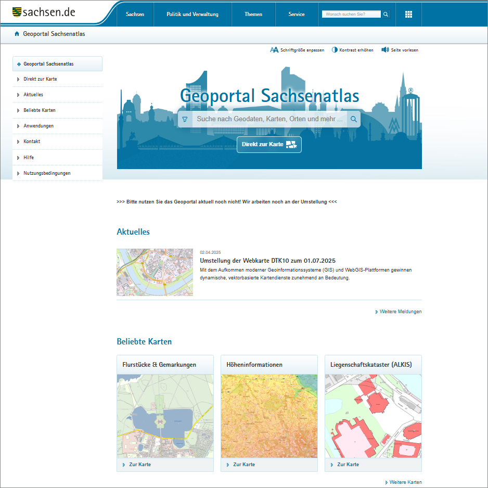Open the filter funnel in geodata search

click(185, 119)
